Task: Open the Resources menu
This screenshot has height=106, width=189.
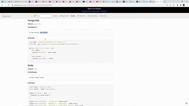Action: (103, 16)
